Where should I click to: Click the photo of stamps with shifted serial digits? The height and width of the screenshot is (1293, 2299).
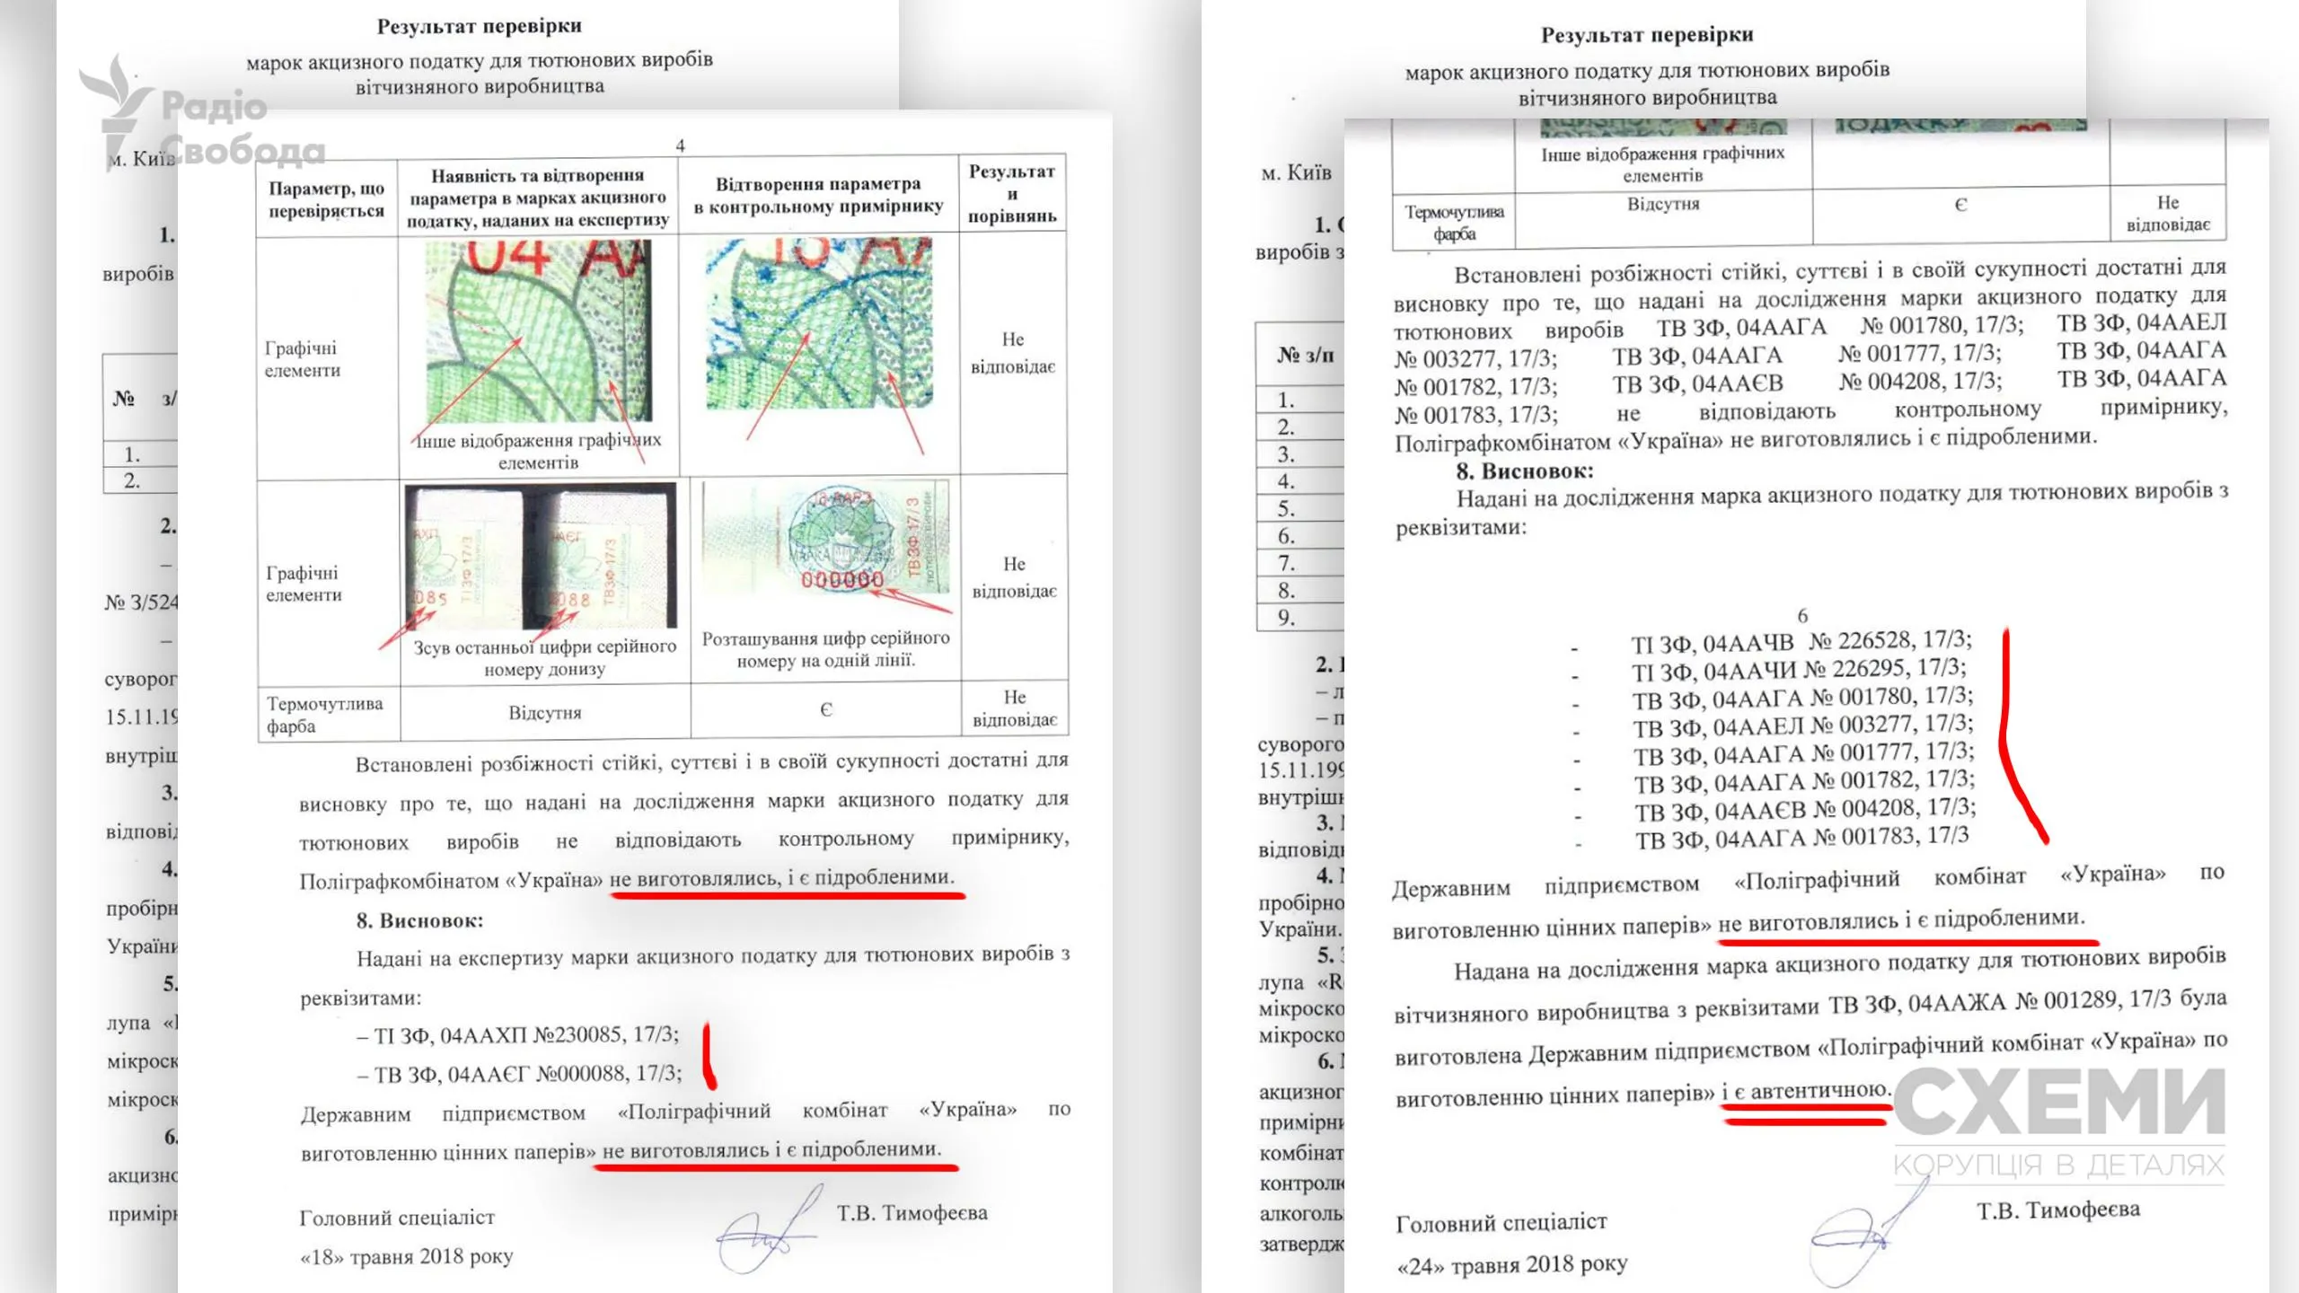pyautogui.click(x=541, y=557)
